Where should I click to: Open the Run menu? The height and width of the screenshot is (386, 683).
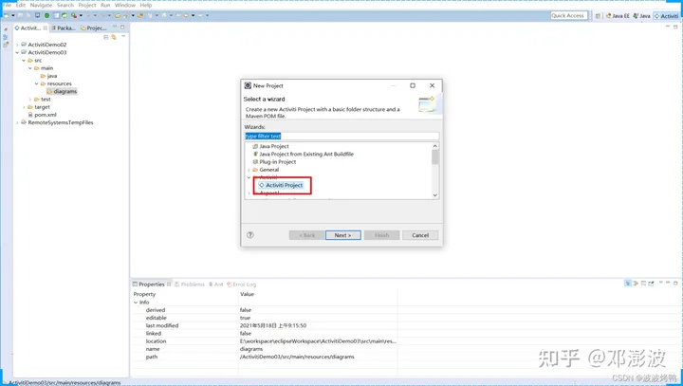tap(105, 6)
